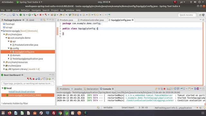Open the pt keyboard layout menu

tap(183, 2)
